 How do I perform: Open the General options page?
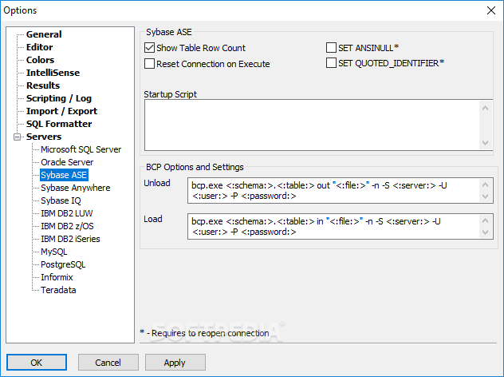[x=44, y=34]
